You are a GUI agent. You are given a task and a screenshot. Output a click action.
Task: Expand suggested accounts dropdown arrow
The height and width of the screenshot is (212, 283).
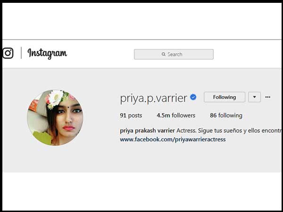255,97
